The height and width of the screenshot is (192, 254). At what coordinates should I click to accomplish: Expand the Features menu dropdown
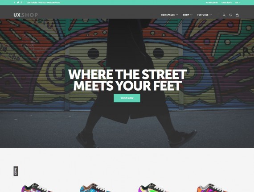[x=205, y=15]
